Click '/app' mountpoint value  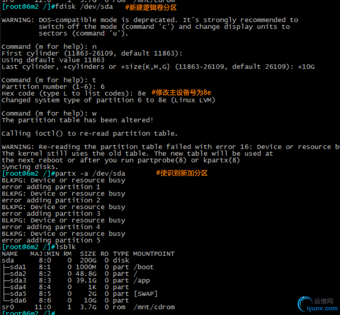142,281
